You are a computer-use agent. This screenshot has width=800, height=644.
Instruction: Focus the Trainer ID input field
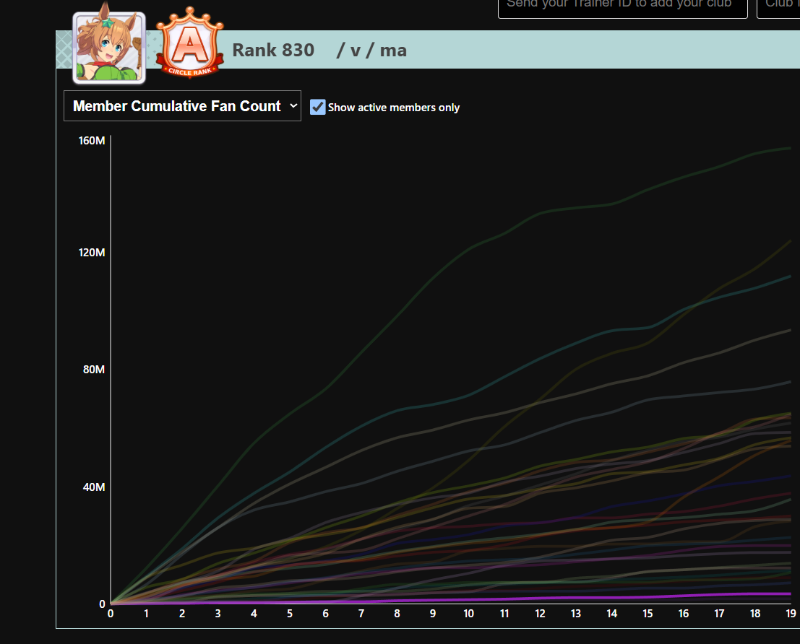coord(622,7)
